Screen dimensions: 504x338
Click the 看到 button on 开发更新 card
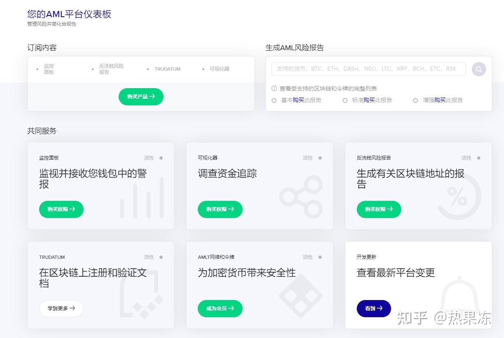374,309
